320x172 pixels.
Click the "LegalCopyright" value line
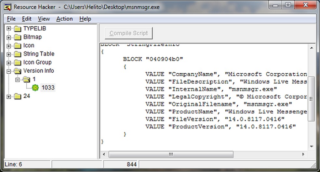226,97
